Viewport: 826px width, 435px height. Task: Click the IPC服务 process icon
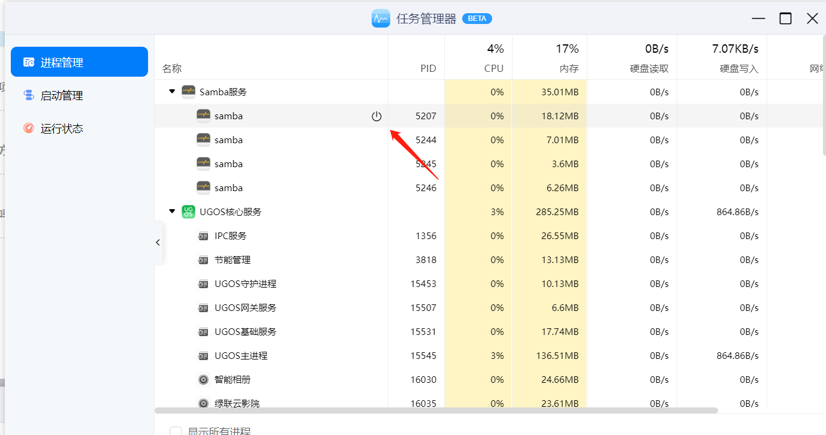click(204, 236)
